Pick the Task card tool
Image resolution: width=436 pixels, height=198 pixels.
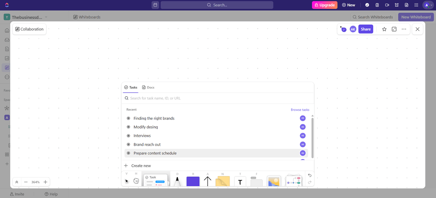(156, 180)
